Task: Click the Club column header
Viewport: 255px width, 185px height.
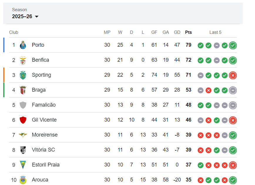Action: (14, 32)
